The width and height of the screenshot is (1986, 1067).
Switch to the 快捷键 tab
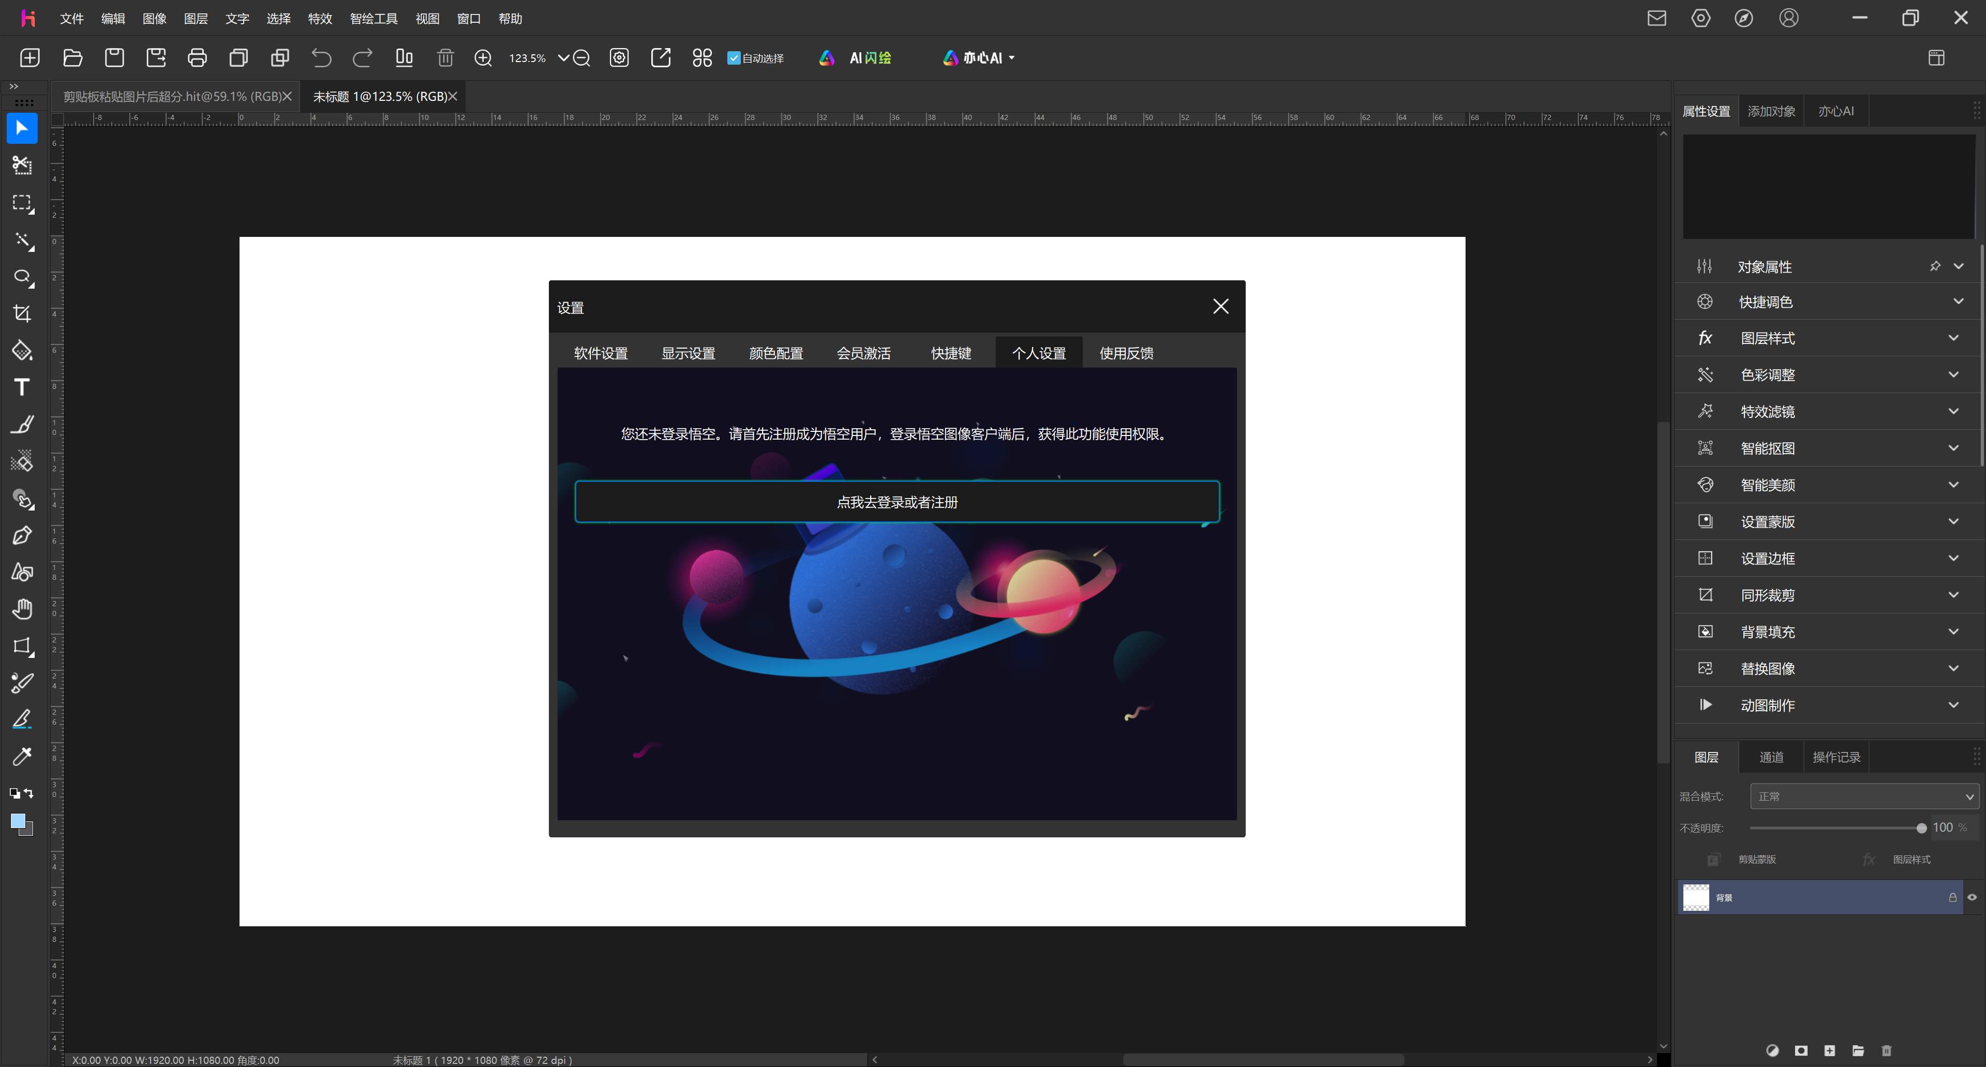(951, 353)
